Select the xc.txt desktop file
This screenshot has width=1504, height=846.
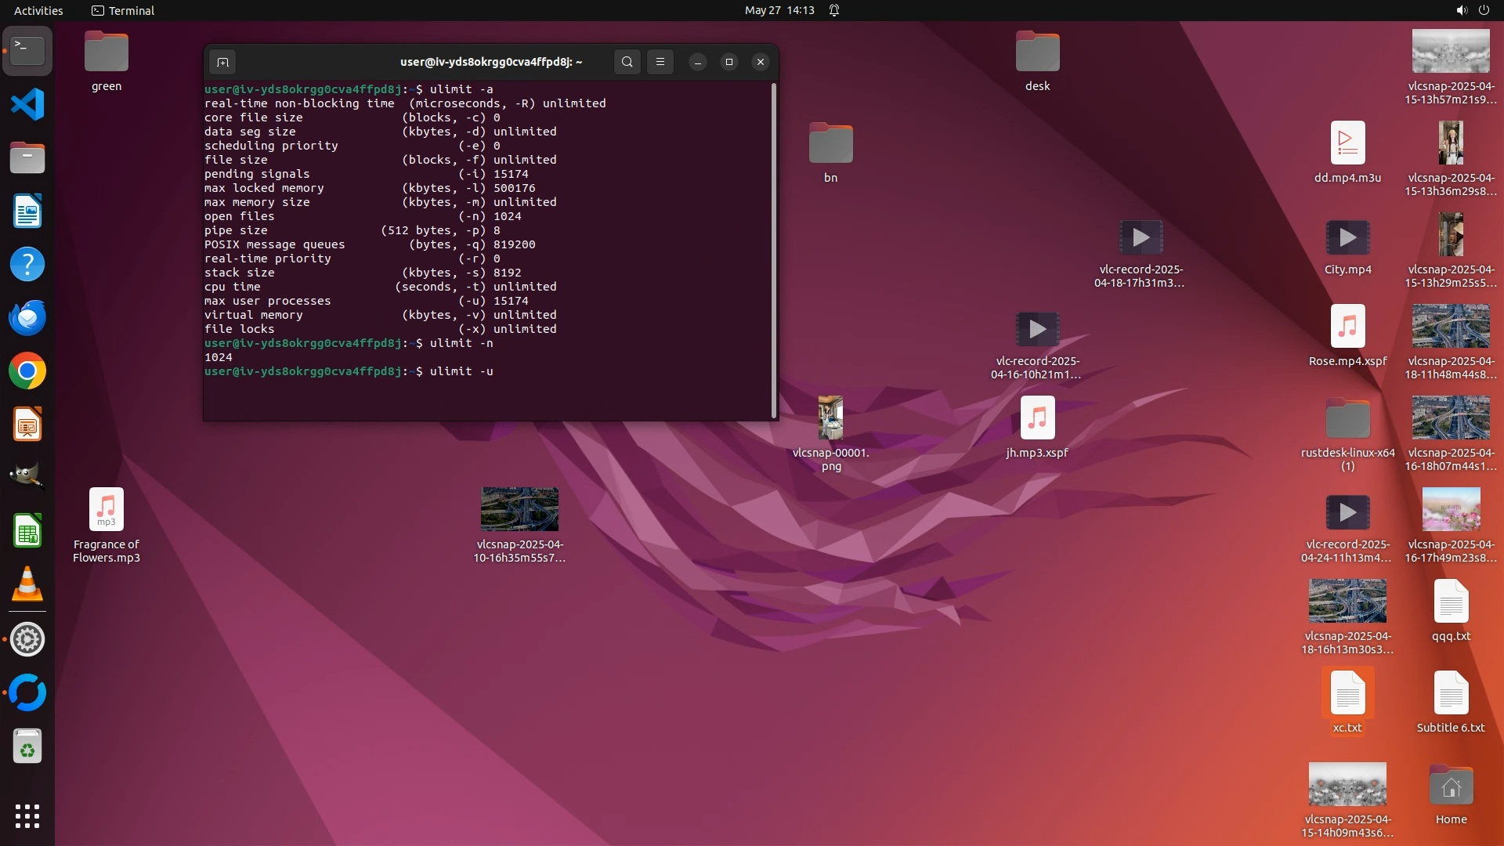pyautogui.click(x=1347, y=694)
